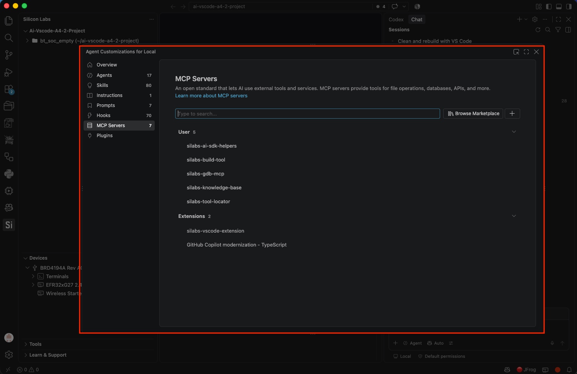Screen dimensions: 577x374
Task: Search the chat Sessions
Action: pos(548,30)
